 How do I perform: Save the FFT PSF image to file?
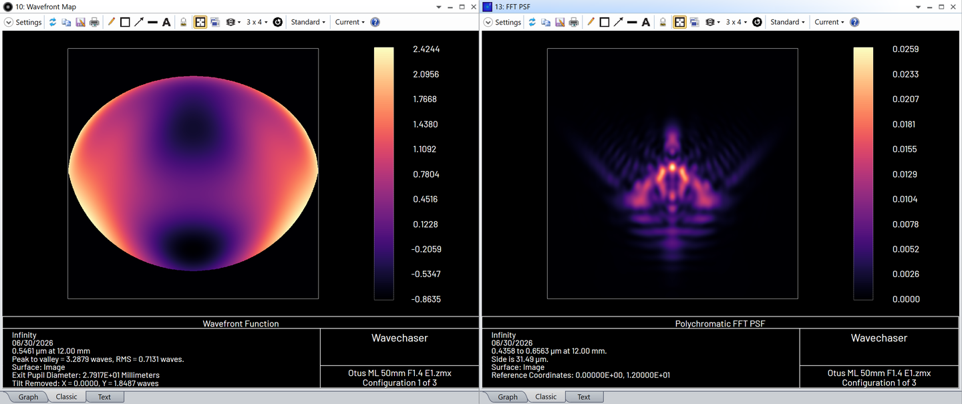(x=560, y=22)
